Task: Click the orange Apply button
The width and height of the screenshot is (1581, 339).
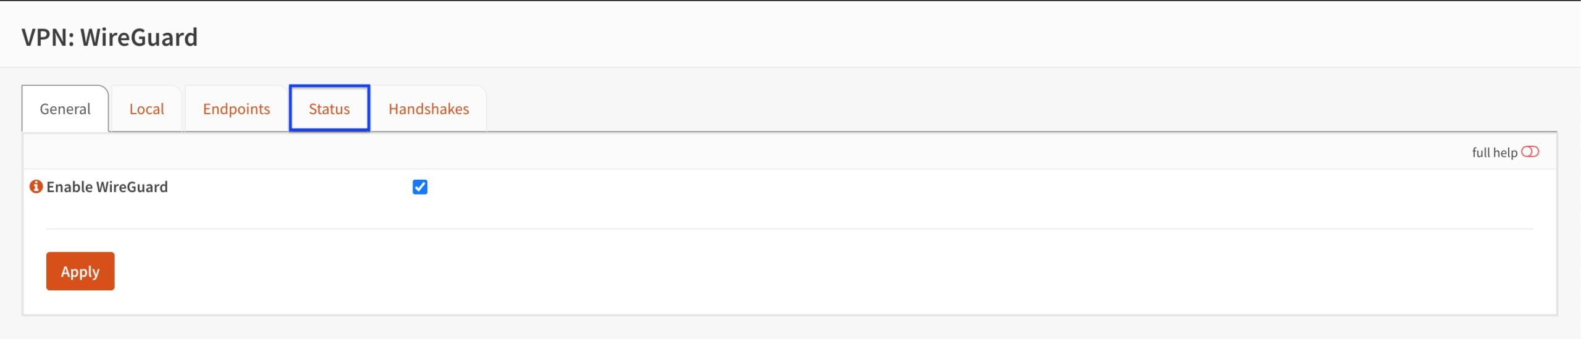Action: (80, 271)
